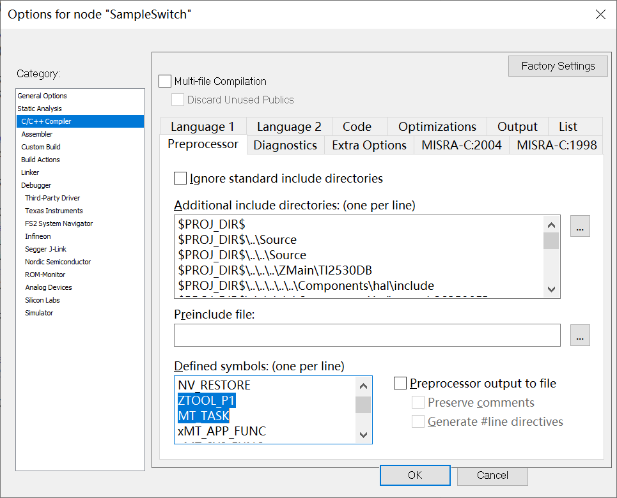Click the $PROJ_DIR$ include line

[212, 225]
